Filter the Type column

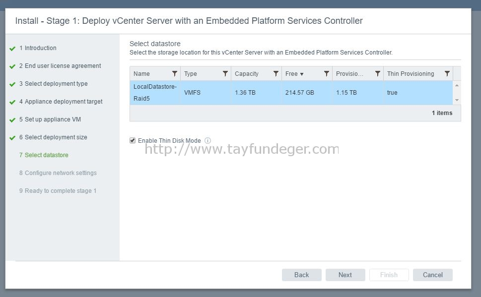click(x=225, y=73)
